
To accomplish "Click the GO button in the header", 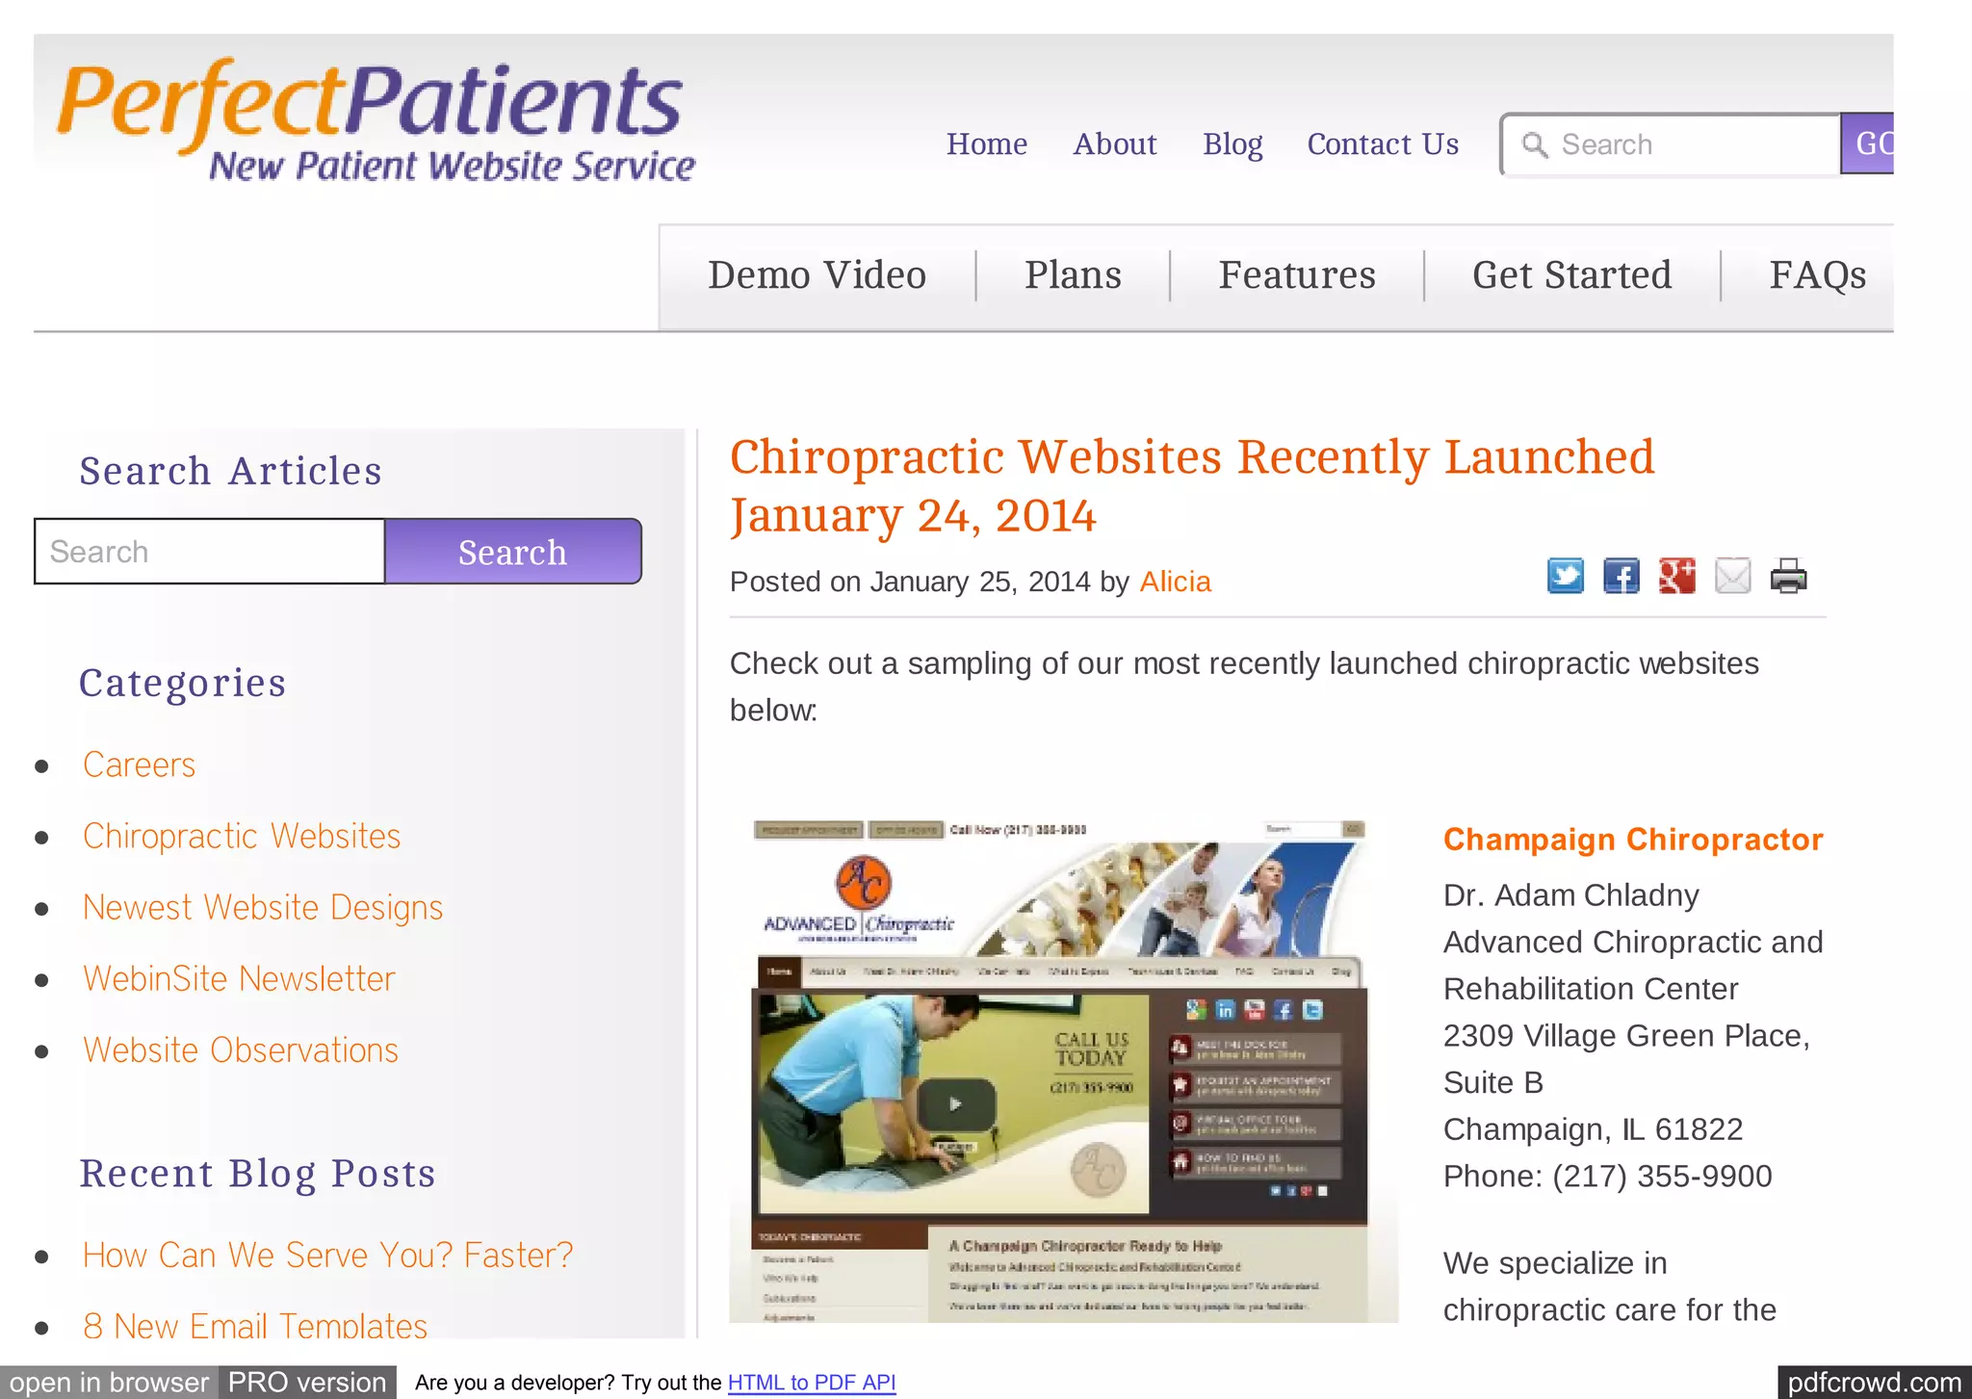I will click(1868, 143).
